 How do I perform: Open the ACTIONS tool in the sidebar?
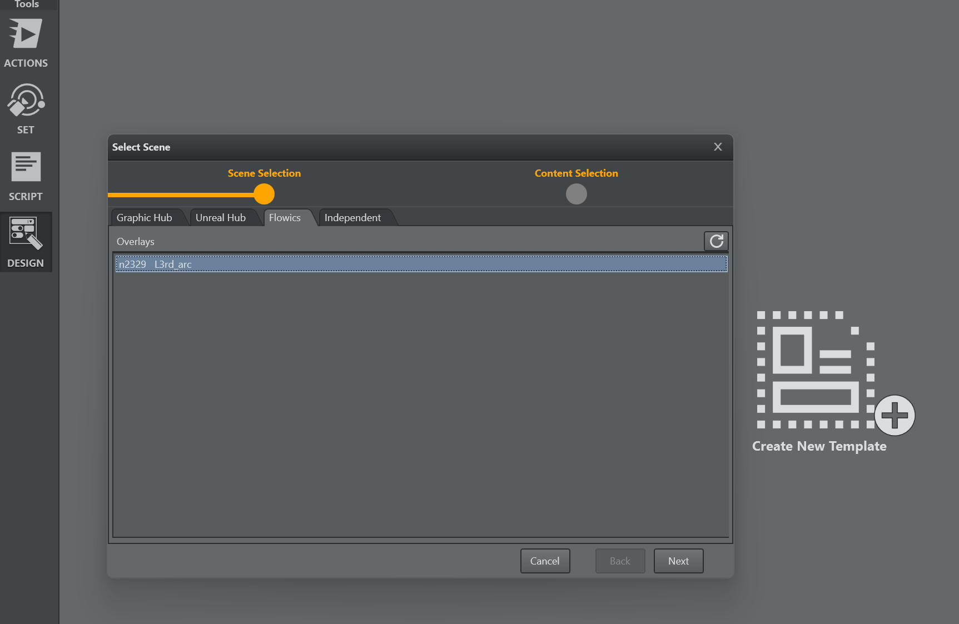coord(26,43)
